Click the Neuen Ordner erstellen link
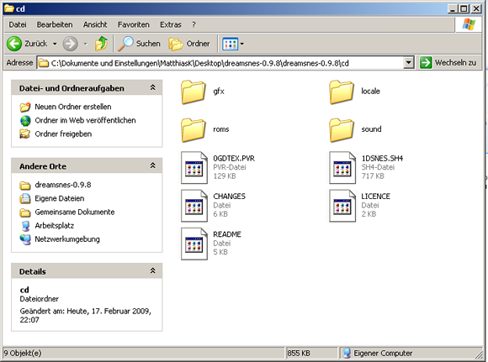Viewport: 488px width, 362px height. point(73,107)
